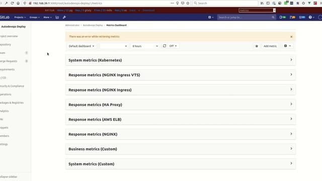Screen dimensions: 322x181
Task: Open the 8 hours time range dropdown
Action: (145, 46)
